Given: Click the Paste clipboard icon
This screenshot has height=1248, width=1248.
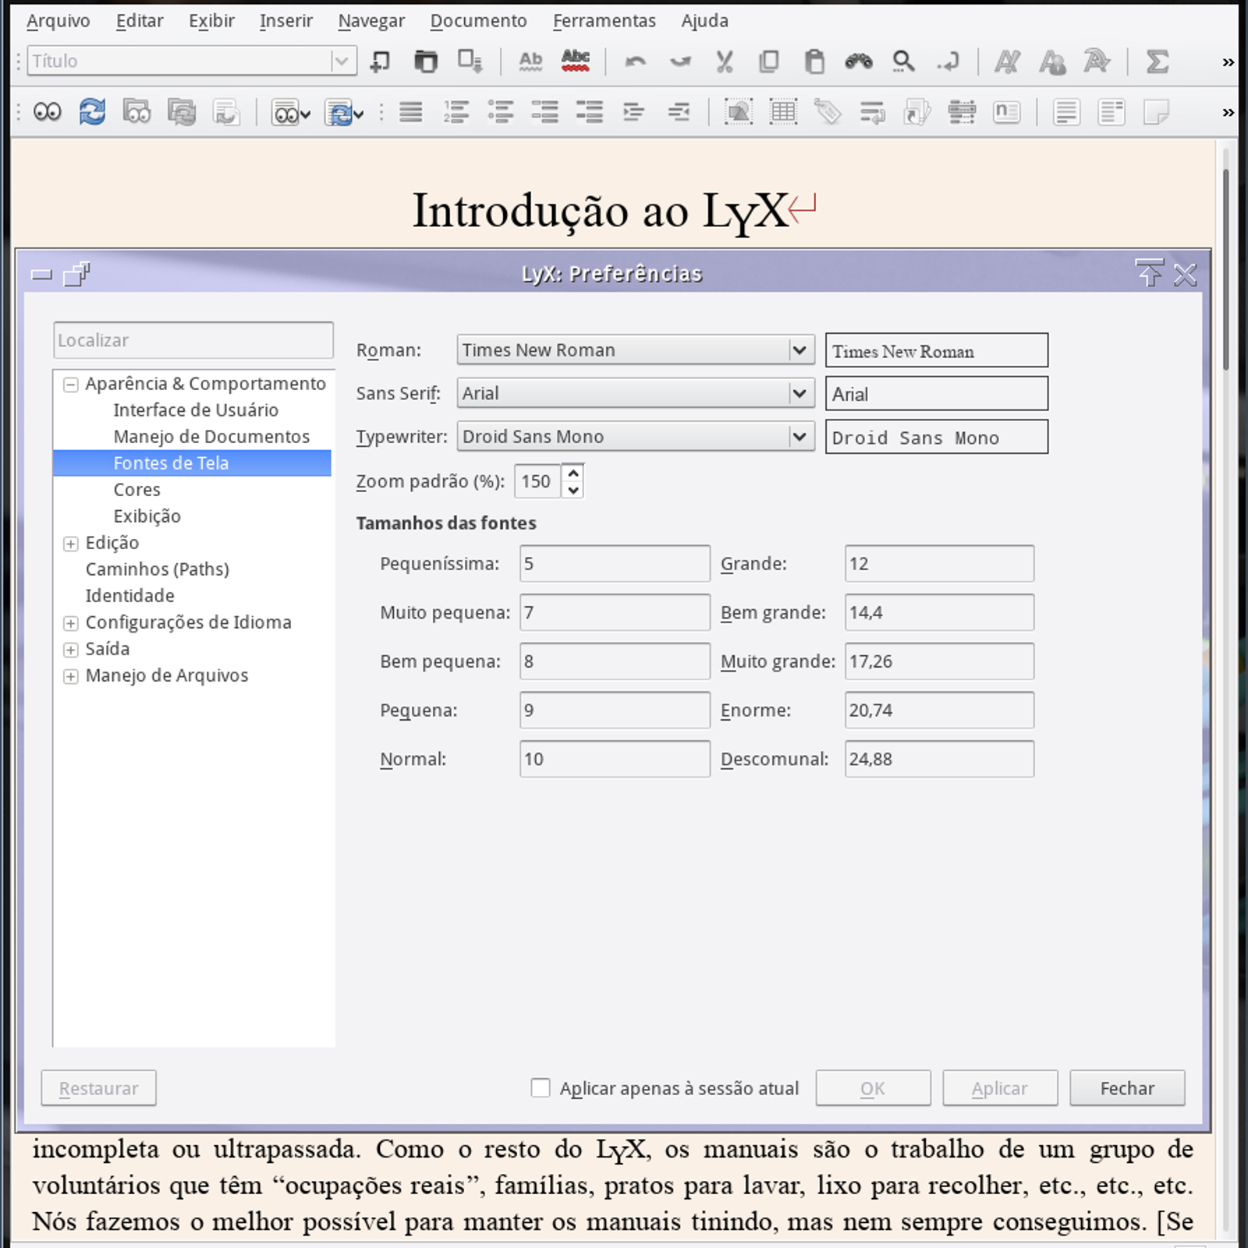Looking at the screenshot, I should (x=814, y=61).
